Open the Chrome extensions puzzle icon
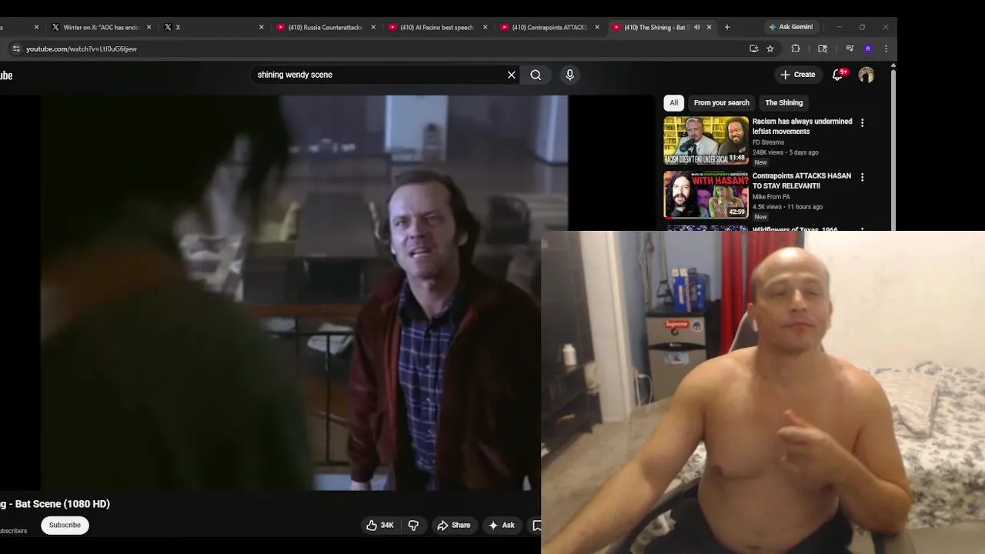Image resolution: width=985 pixels, height=554 pixels. 796,48
